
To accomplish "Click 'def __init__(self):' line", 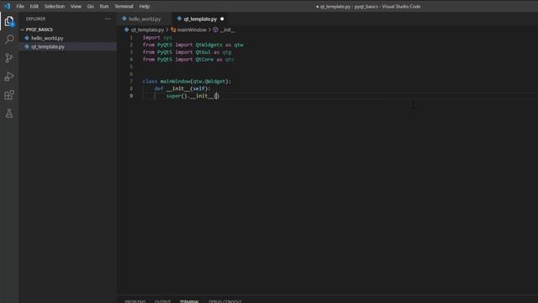I will coord(182,88).
